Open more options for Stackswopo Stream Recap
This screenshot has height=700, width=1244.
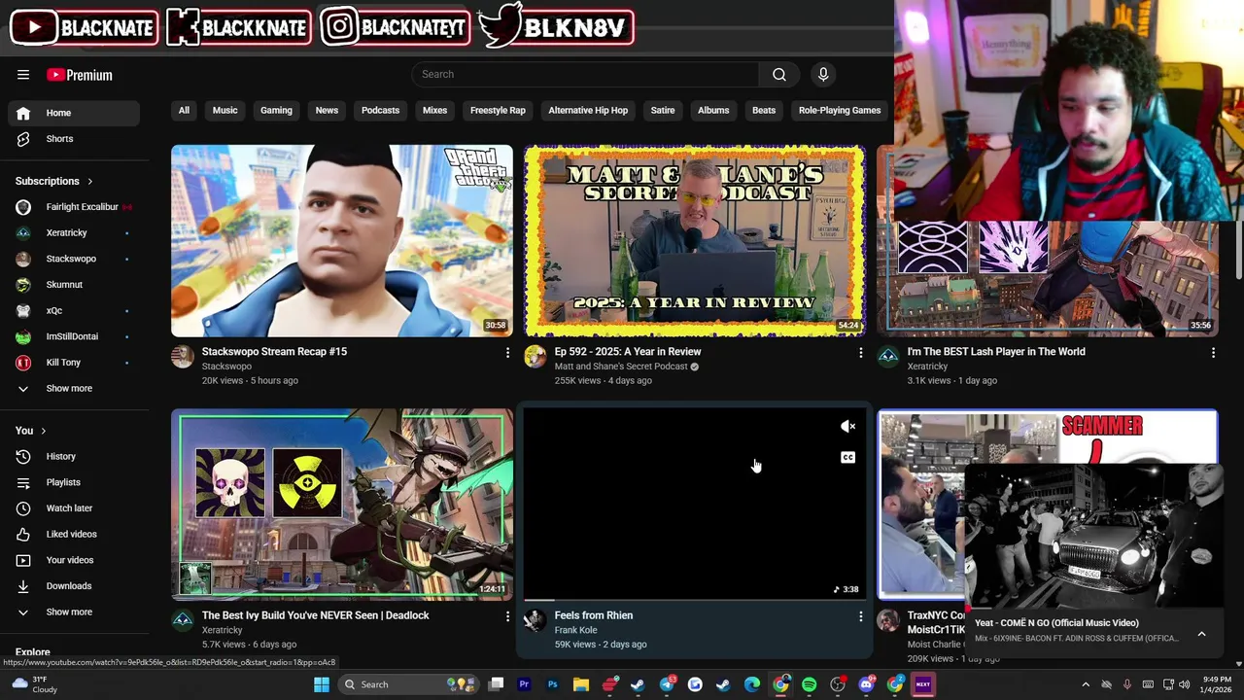tap(507, 353)
